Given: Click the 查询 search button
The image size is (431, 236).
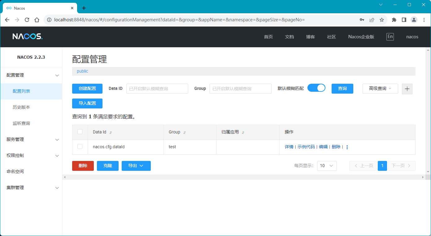Looking at the screenshot, I should click(x=342, y=88).
